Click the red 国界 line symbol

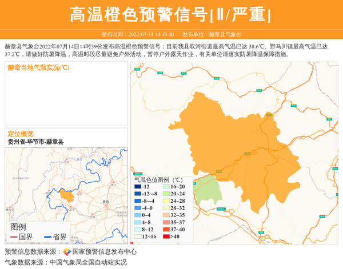14,237
